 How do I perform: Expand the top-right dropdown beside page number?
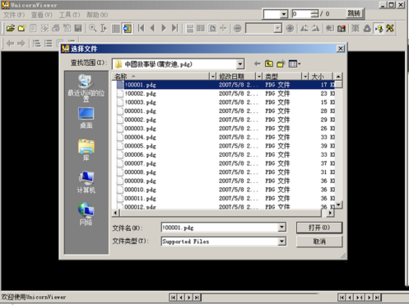pos(284,14)
